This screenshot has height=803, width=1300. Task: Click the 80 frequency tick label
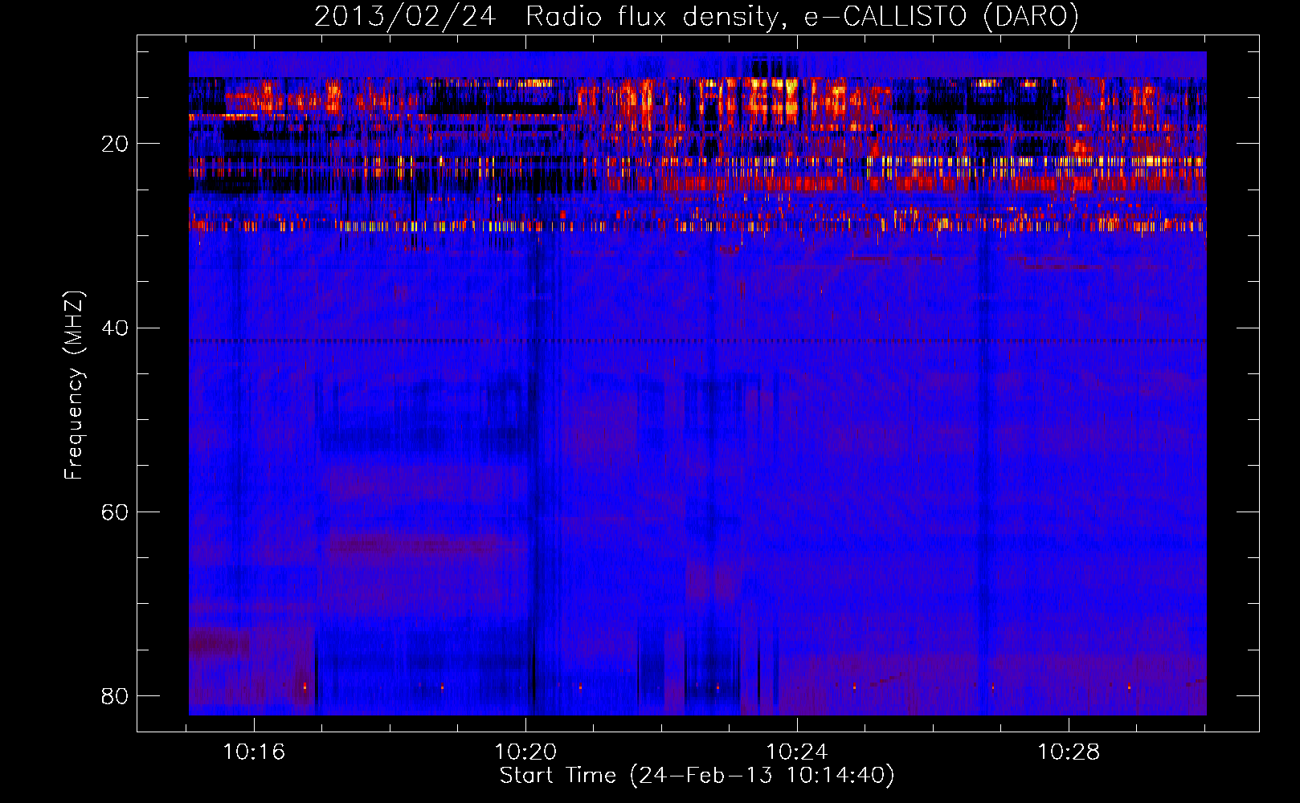pos(115,695)
